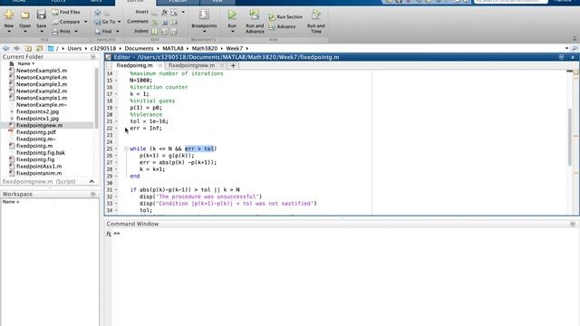Go to the Users folder in path

point(74,48)
